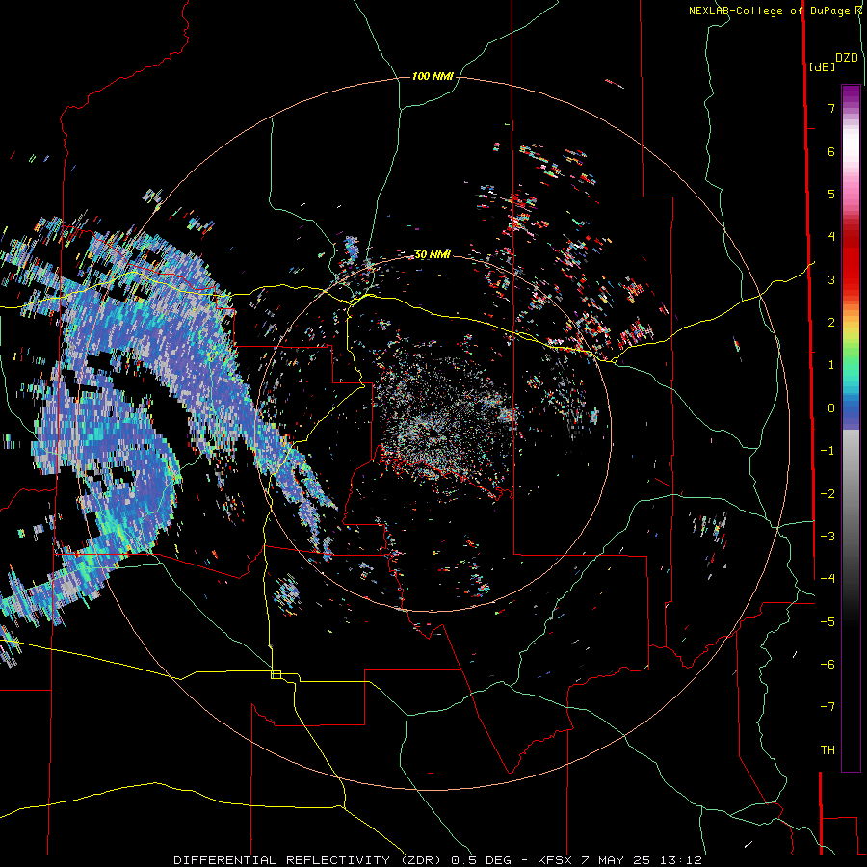Select the 3 dB scale label

click(831, 279)
